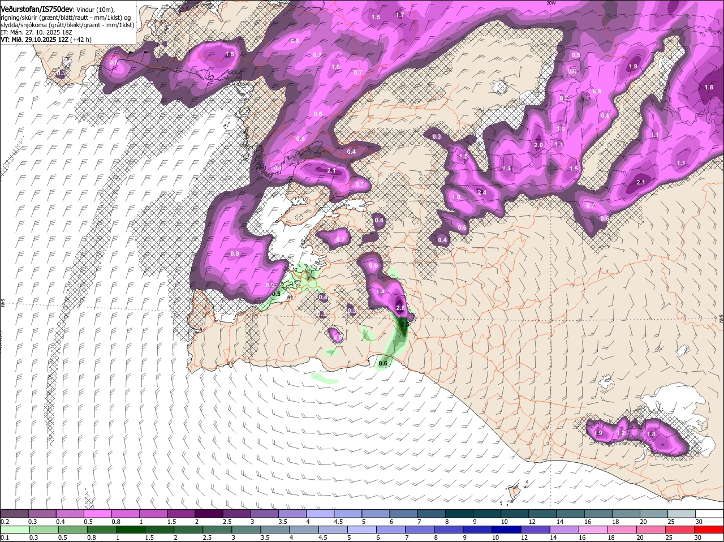This screenshot has height=542, width=724.
Task: Select the 0.2–0.3 swatch in the upper legend row
Action: coord(14,513)
